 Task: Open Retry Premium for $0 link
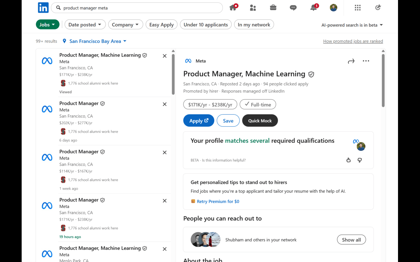tap(218, 201)
